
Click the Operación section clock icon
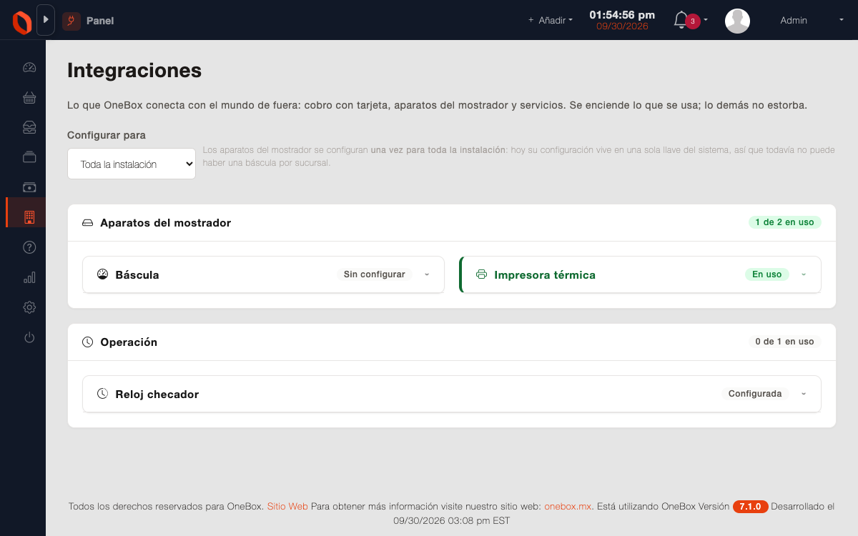(x=87, y=342)
